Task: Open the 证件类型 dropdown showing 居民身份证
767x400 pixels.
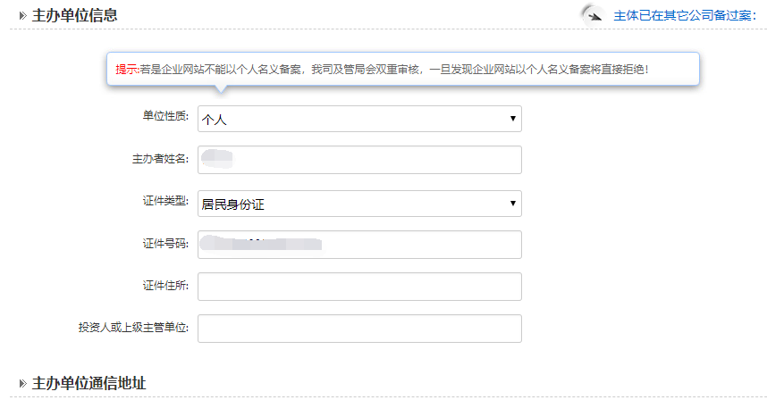Action: click(x=359, y=204)
